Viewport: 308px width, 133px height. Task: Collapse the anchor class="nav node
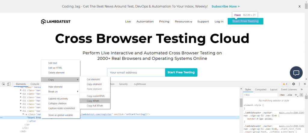click(x=23, y=114)
